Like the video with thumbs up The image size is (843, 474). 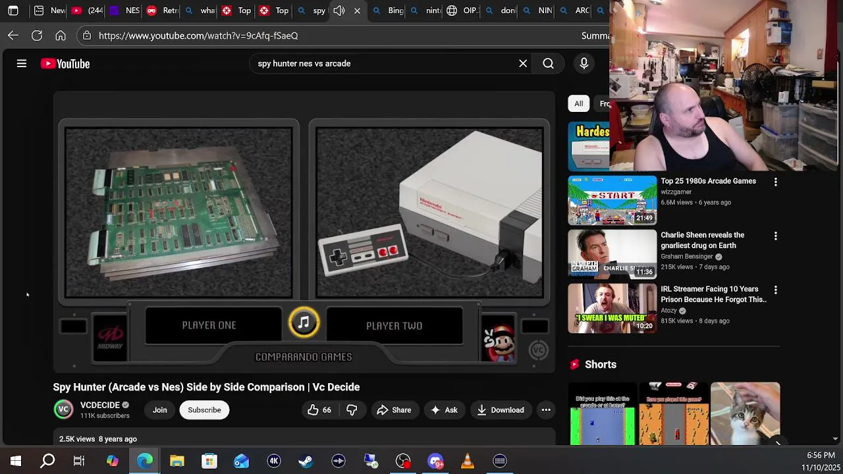click(x=319, y=409)
